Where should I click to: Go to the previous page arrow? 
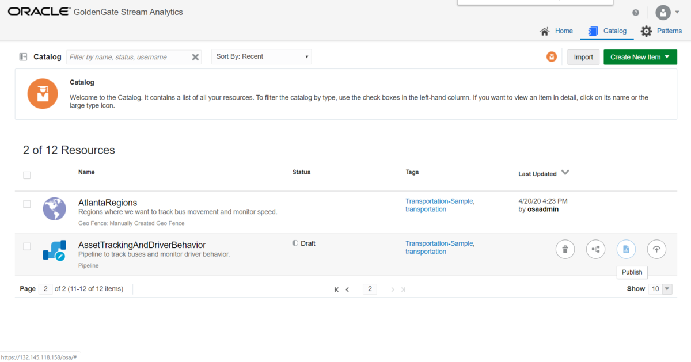coord(348,289)
